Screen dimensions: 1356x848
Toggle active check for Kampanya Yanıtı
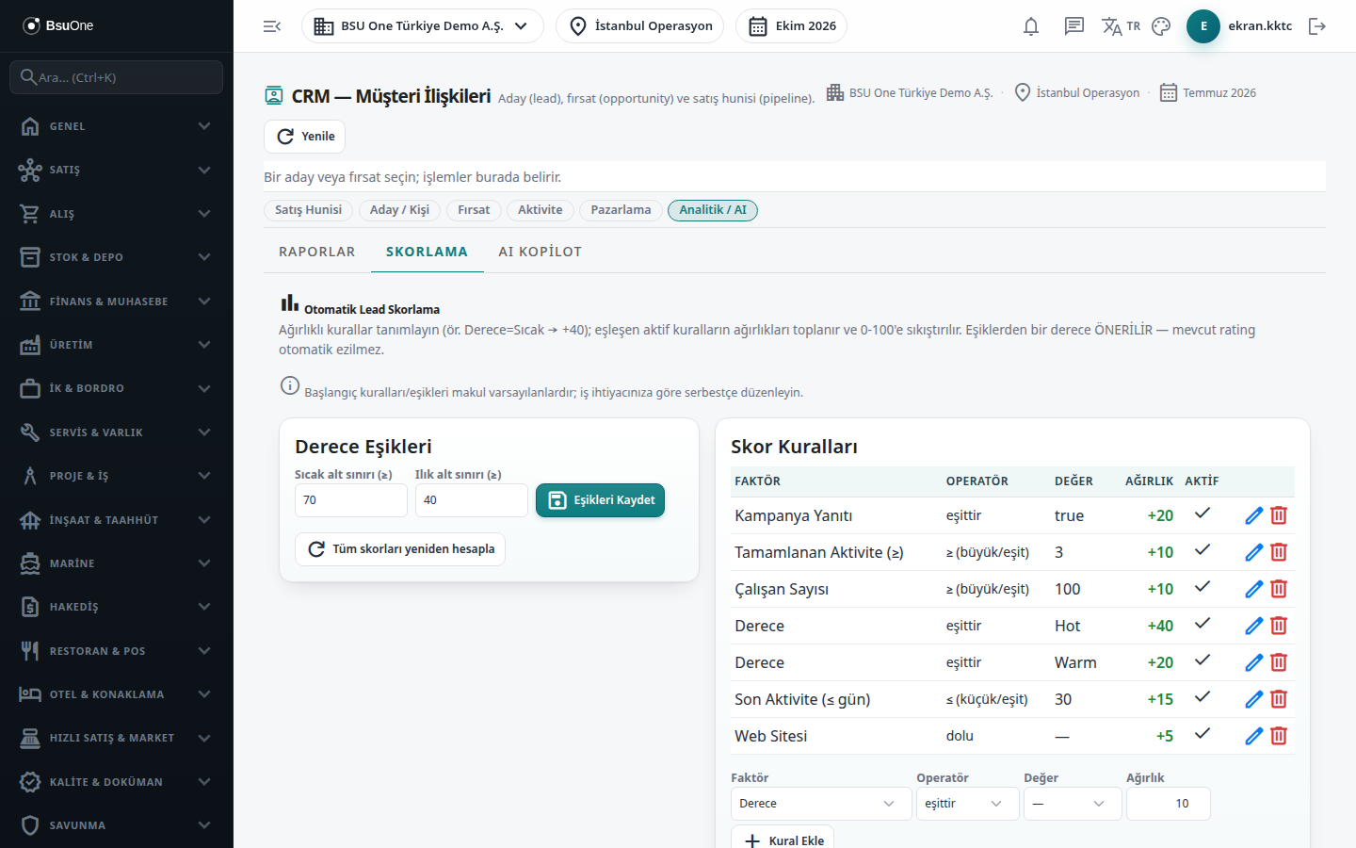click(x=1203, y=514)
